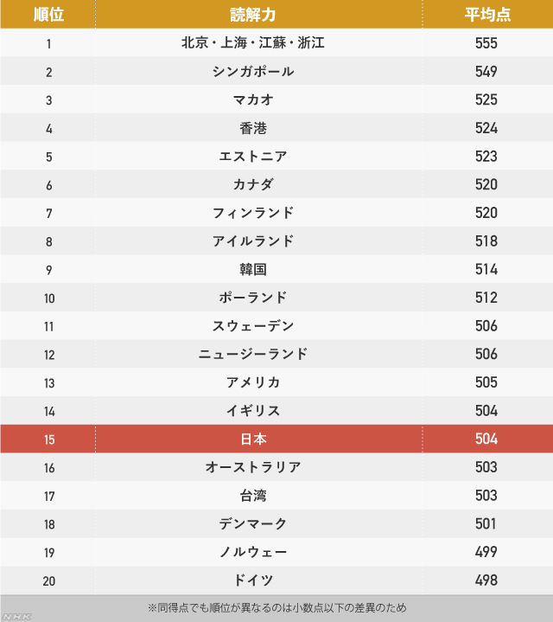553x622 pixels.
Task: Click the 北京・上海・江蘇・浙江 entry
Action: (252, 43)
